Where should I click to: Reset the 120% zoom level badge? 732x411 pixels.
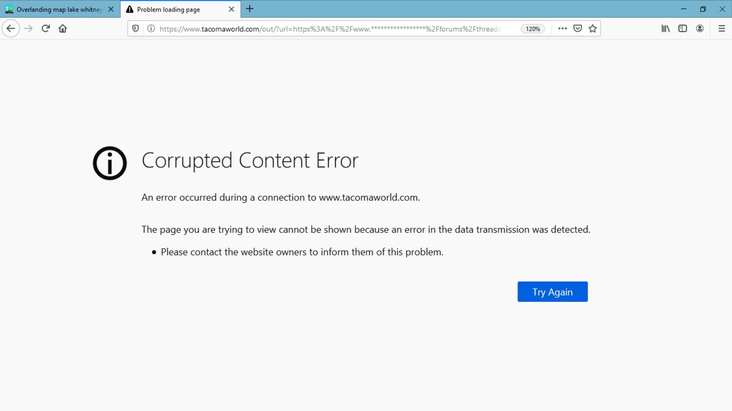(532, 29)
